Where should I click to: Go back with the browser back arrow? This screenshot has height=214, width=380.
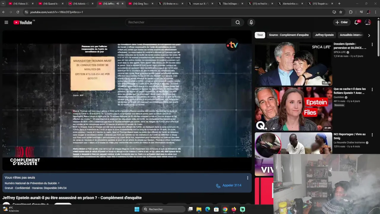pos(4,12)
